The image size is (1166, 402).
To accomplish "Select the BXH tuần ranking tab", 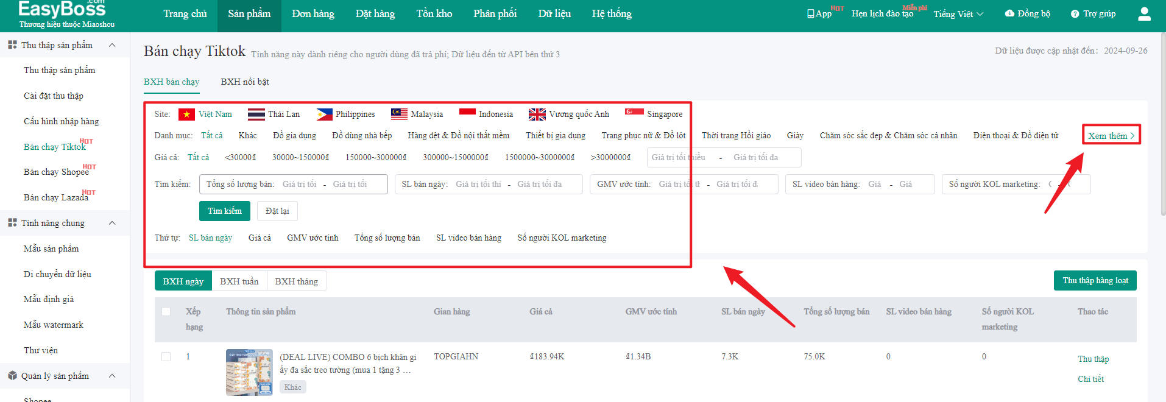I will 239,281.
